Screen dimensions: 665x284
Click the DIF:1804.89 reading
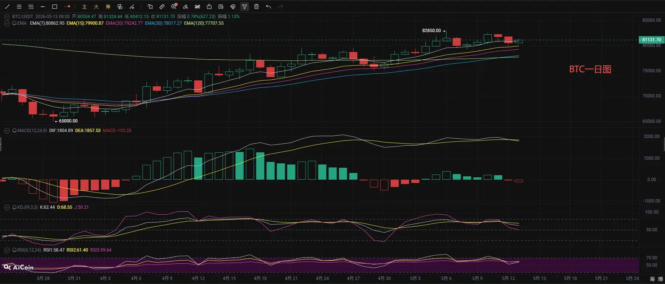pos(61,131)
